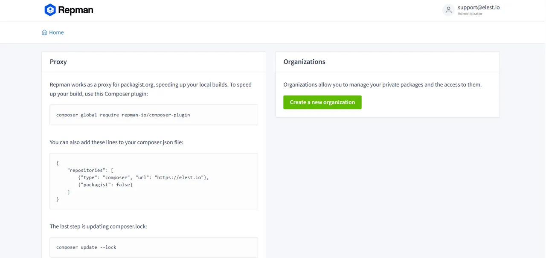546x258 pixels.
Task: Open the user avatar icon menu
Action: (448, 10)
